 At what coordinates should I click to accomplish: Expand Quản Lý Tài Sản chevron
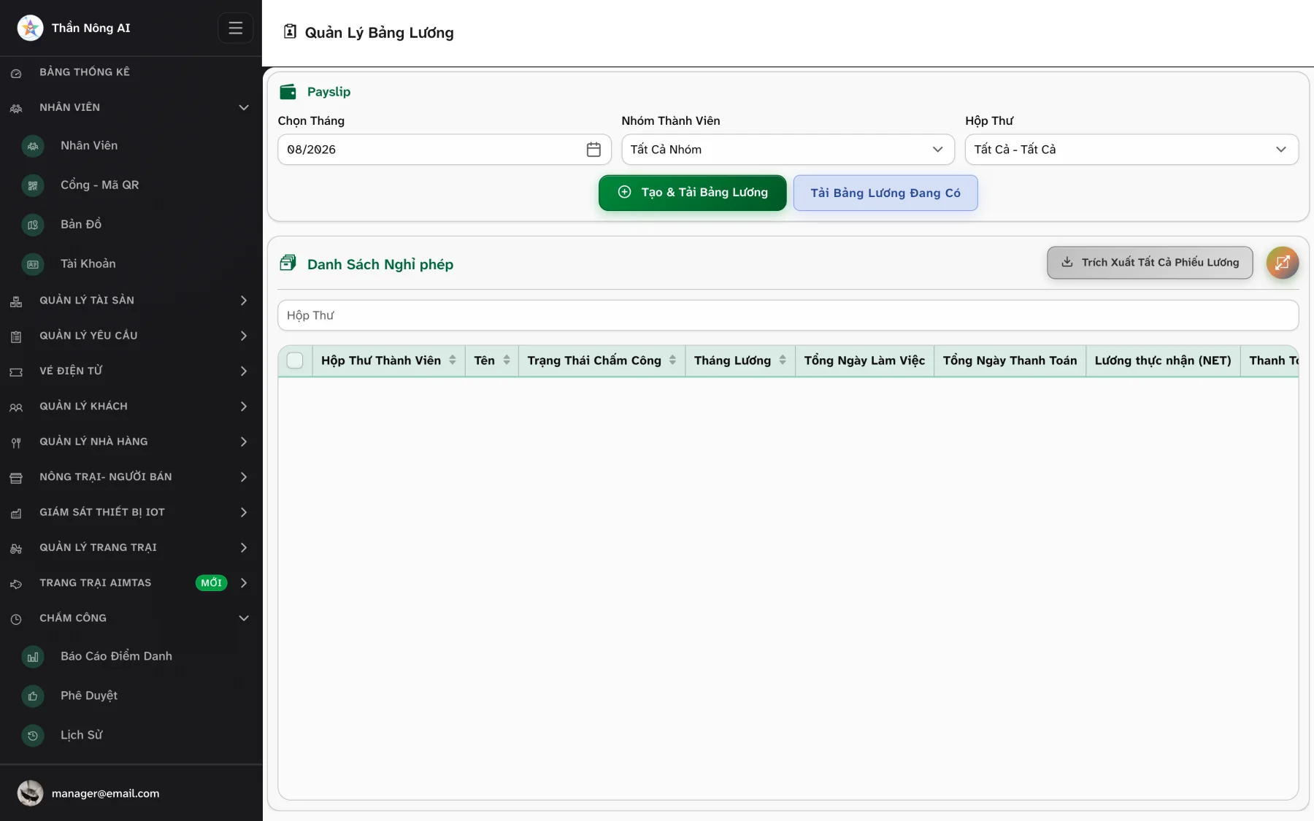[244, 300]
